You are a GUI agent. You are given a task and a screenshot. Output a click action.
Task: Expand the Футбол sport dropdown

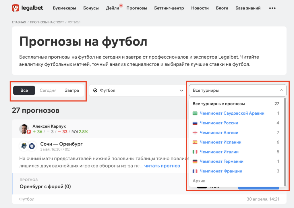click(x=138, y=90)
